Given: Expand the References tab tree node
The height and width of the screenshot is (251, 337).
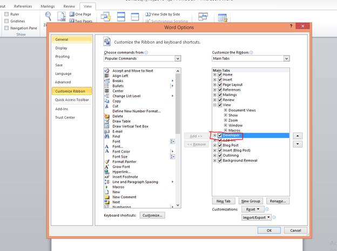Looking at the screenshot, I should point(215,90).
